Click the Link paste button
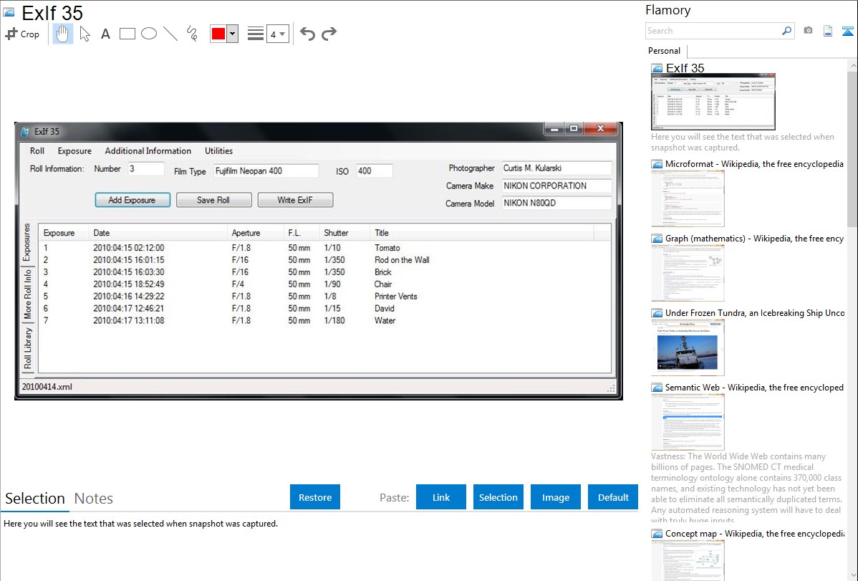The image size is (858, 581). (441, 497)
